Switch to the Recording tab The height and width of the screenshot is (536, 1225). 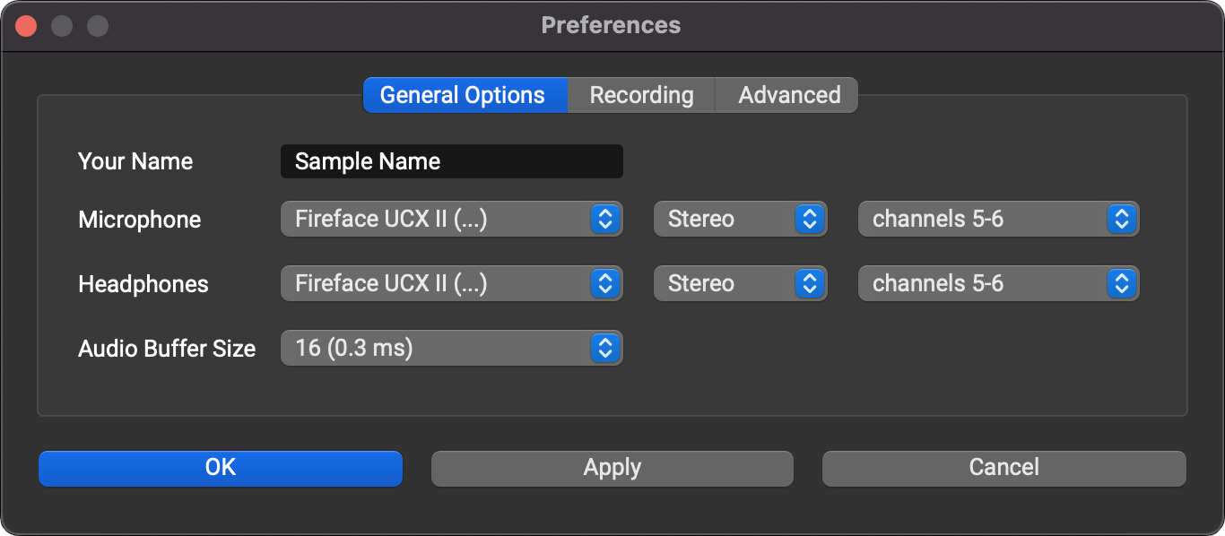pyautogui.click(x=641, y=95)
